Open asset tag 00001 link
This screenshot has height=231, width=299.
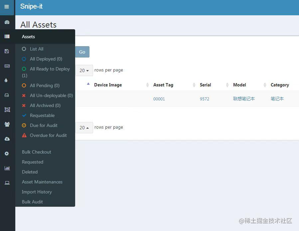click(159, 99)
